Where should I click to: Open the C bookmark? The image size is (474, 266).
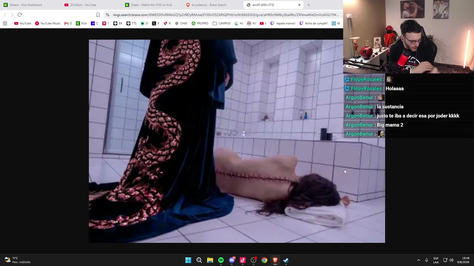tap(95, 23)
